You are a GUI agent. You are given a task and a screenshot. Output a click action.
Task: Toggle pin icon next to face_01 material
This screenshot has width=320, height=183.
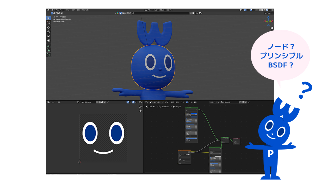[x=249, y=102]
